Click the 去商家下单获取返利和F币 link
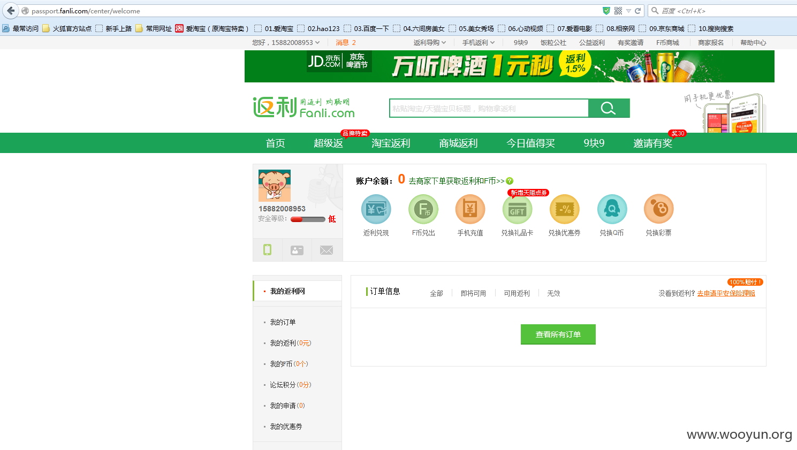The image size is (797, 450). (457, 181)
